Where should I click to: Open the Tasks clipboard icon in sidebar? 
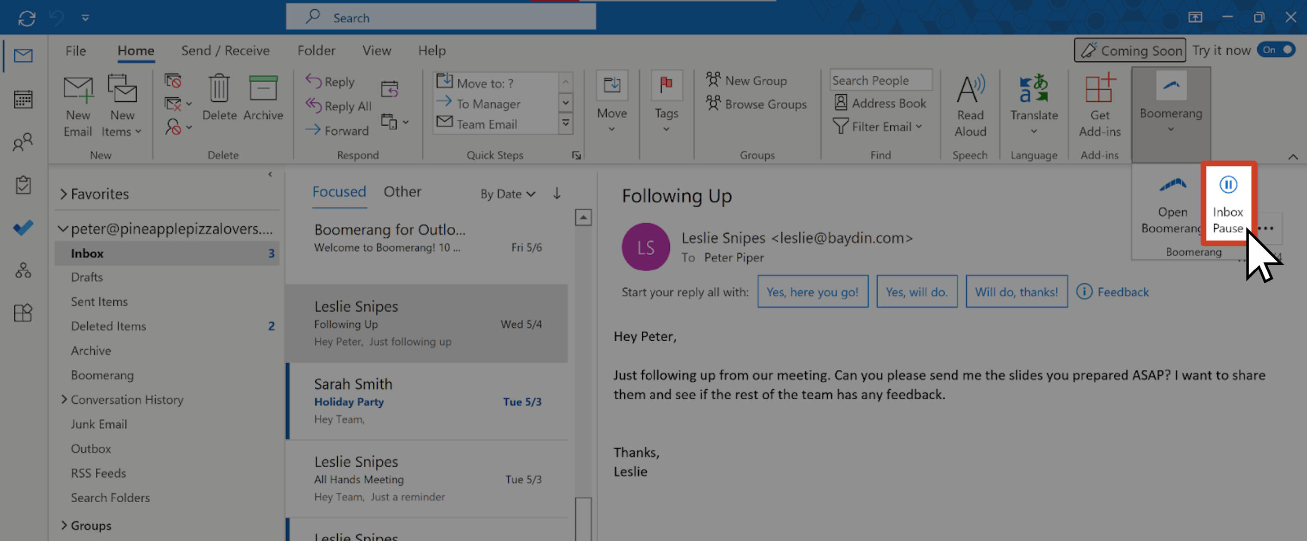pyautogui.click(x=23, y=185)
